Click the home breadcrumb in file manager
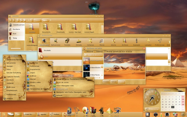The height and width of the screenshot is (117, 187). coord(38,20)
